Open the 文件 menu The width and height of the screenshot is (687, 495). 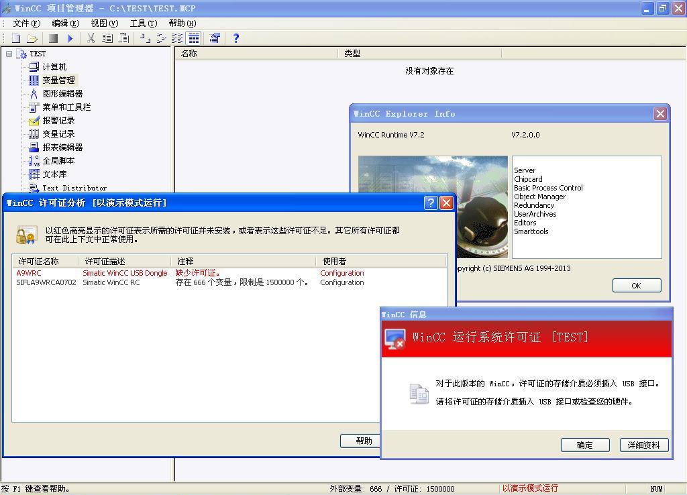tap(26, 23)
